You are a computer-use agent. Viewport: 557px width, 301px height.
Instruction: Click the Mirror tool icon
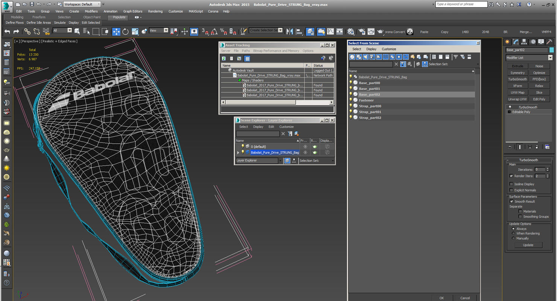pos(290,32)
